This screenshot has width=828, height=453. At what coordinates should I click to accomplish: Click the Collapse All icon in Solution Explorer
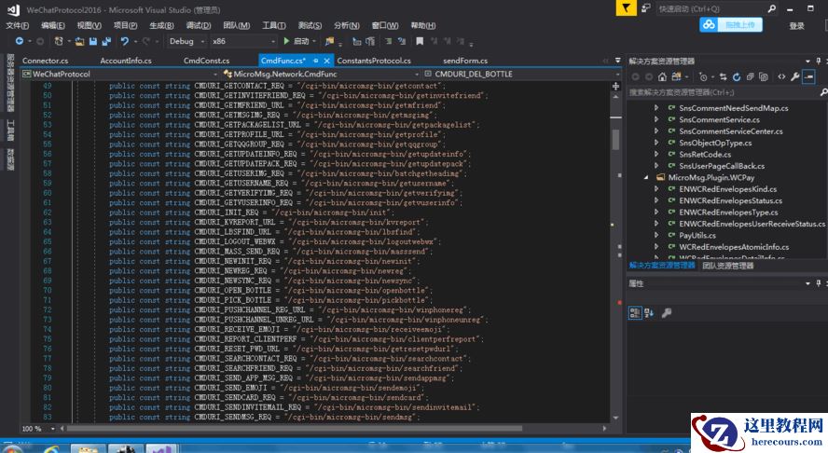[x=752, y=76]
